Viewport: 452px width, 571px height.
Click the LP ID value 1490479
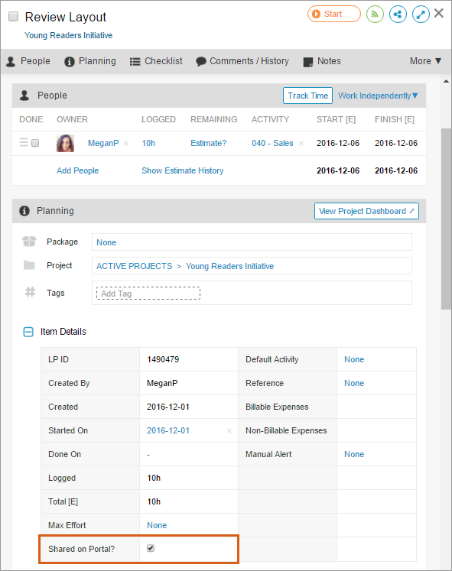click(163, 359)
